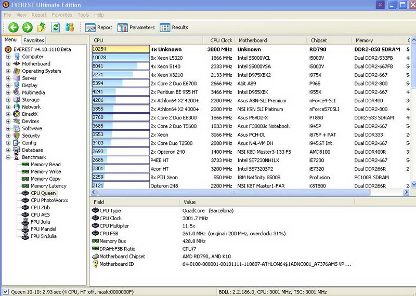Select the Memory Copy benchmark

[x=45, y=179]
